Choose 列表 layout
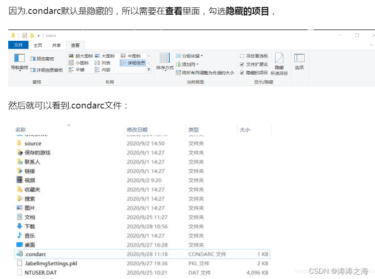The width and height of the screenshot is (375, 279). tap(102, 63)
